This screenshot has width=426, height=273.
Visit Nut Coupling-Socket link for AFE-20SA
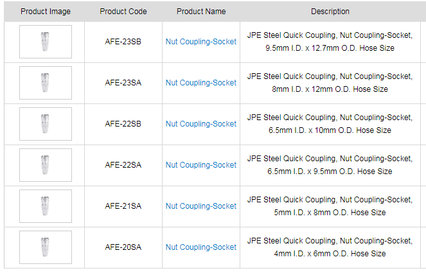coord(201,247)
